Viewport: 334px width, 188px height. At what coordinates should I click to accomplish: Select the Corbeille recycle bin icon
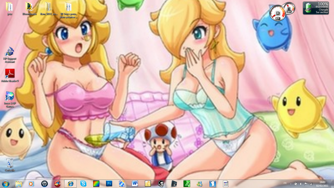(10, 165)
